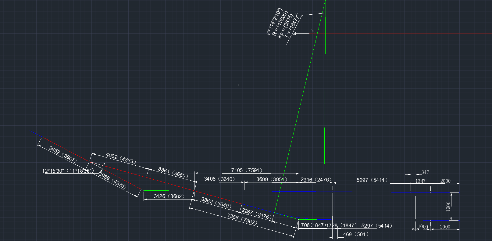This screenshot has width=492, height=241.
Task: Select the 3381 (3660) aligned dimension
Action: click(173, 173)
